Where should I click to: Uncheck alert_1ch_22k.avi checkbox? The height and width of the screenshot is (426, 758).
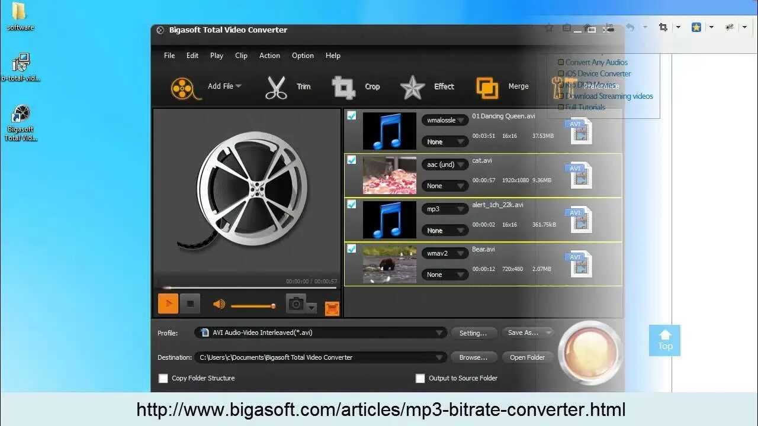point(352,204)
